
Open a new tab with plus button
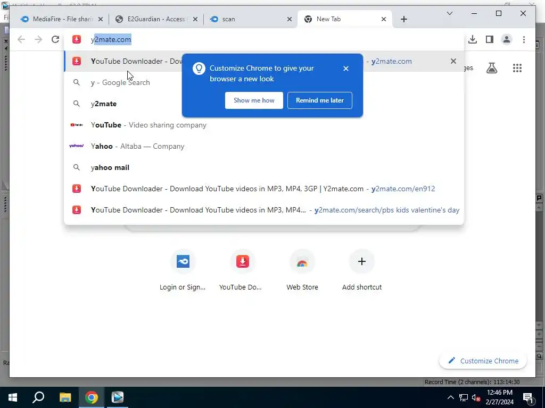(x=404, y=19)
